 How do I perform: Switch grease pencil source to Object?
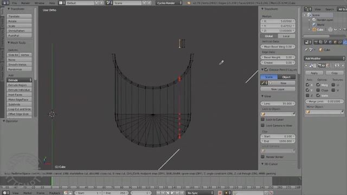click(286, 77)
